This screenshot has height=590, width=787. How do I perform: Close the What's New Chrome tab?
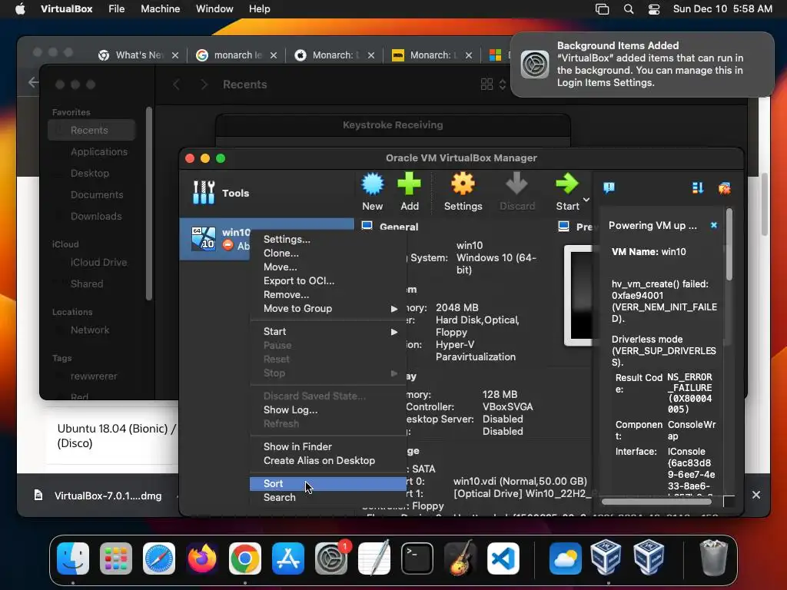(175, 55)
